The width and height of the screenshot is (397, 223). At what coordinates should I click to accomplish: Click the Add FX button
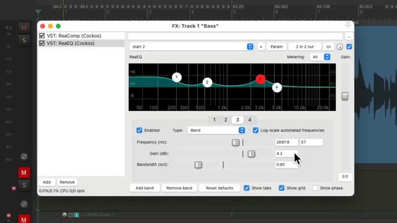click(x=47, y=182)
